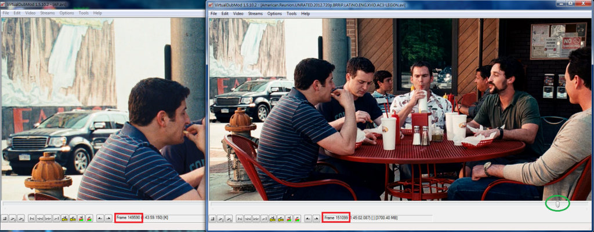This screenshot has width=594, height=232.
Task: Click AP.avs window title bar
Action: pos(103,4)
